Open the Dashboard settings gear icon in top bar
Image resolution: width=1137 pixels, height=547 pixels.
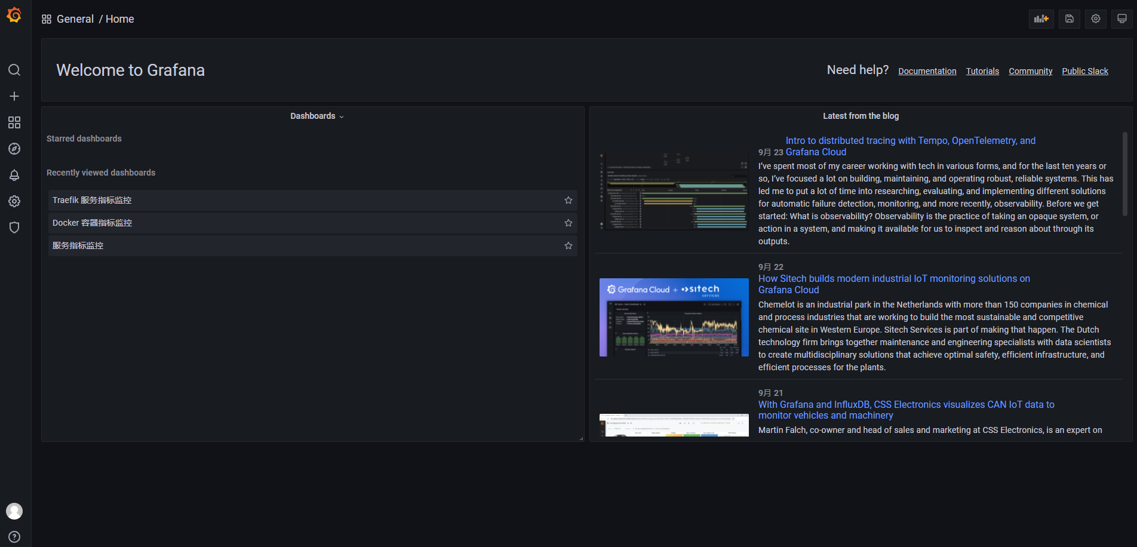coord(1096,19)
